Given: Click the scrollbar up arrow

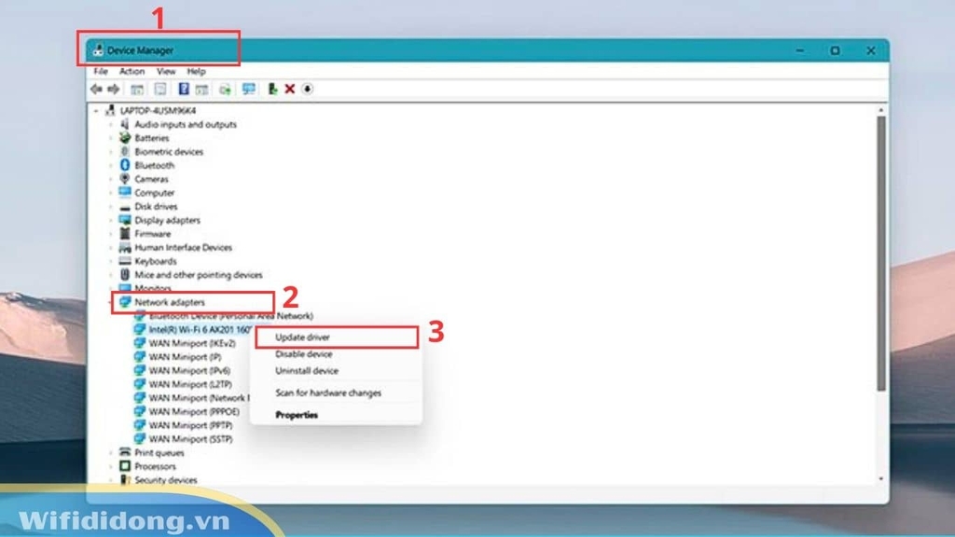Looking at the screenshot, I should [880, 110].
